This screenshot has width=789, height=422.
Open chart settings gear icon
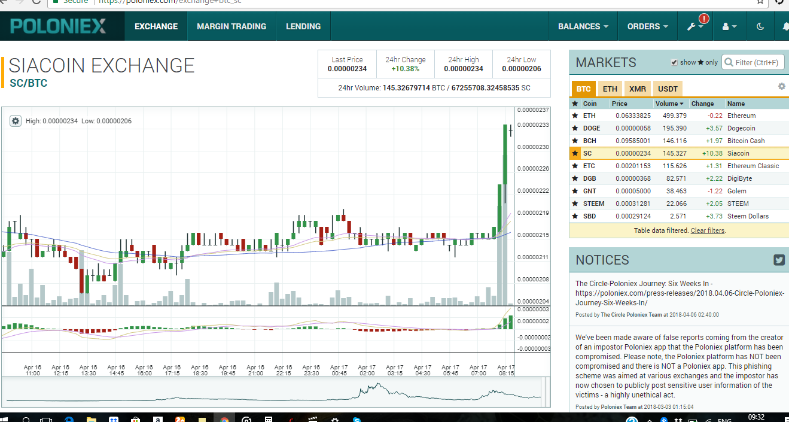point(16,121)
